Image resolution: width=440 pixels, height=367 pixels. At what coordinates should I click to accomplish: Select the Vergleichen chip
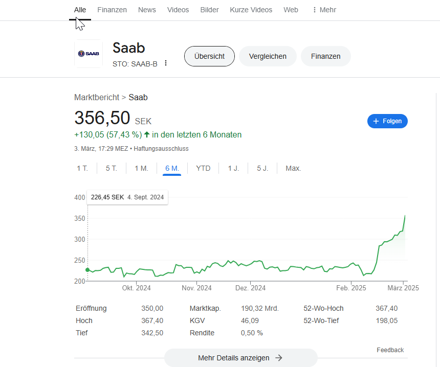coord(268,56)
